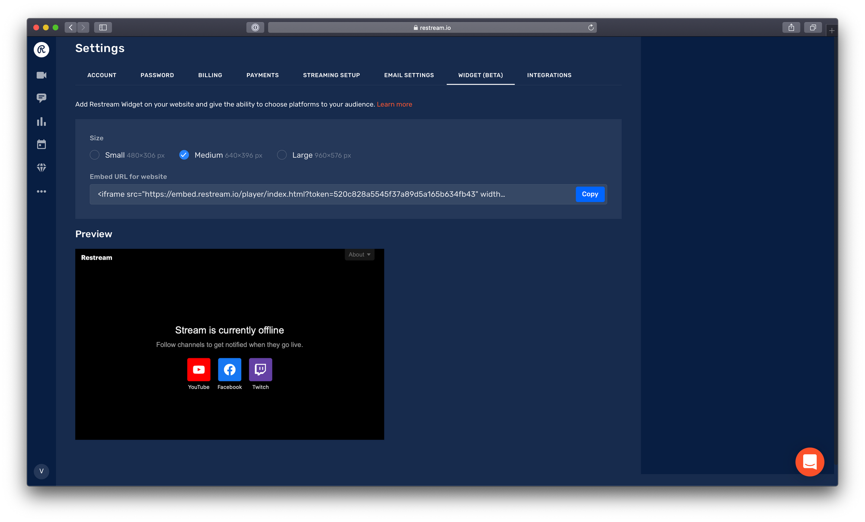
Task: Copy the embed iframe code
Action: pos(590,194)
